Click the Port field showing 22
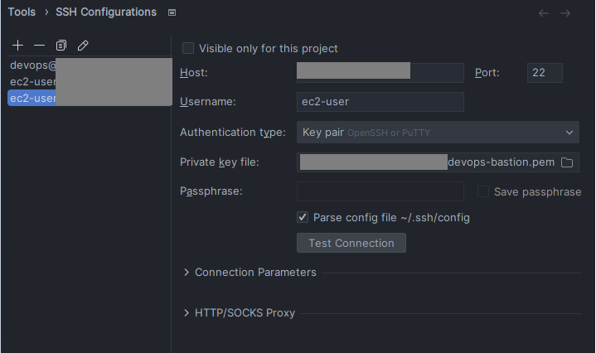 click(x=545, y=73)
